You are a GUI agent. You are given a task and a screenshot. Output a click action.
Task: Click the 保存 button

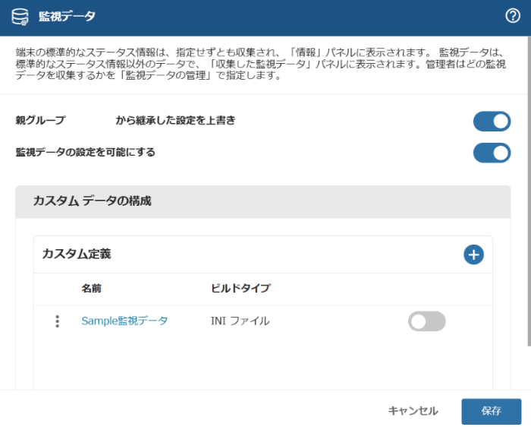pos(491,411)
